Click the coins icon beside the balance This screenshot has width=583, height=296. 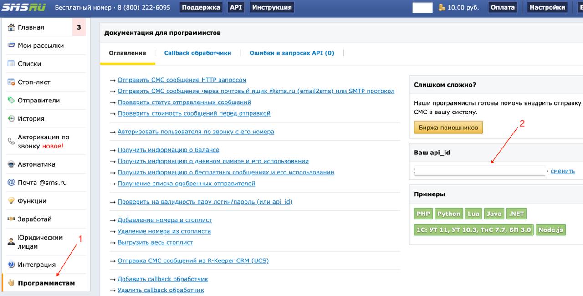(x=441, y=7)
